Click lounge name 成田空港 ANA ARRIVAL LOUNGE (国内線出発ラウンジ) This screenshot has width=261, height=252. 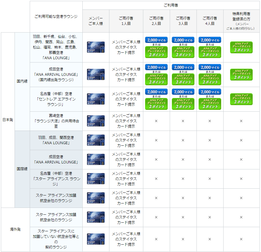click(x=56, y=74)
